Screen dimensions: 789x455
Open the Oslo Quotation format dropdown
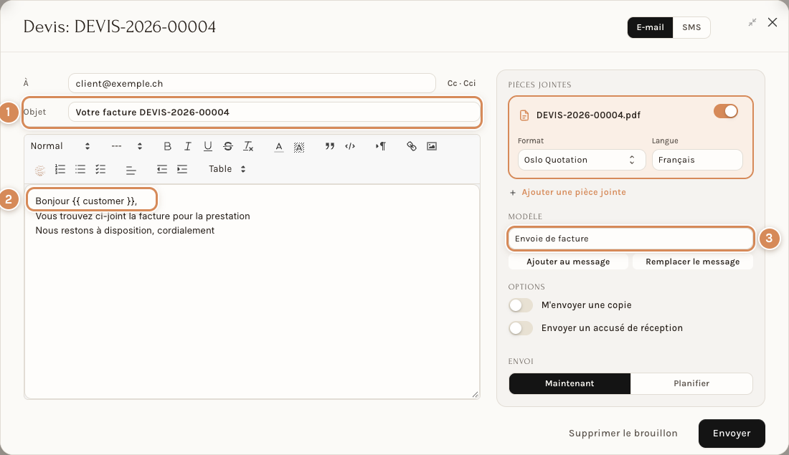pos(581,160)
